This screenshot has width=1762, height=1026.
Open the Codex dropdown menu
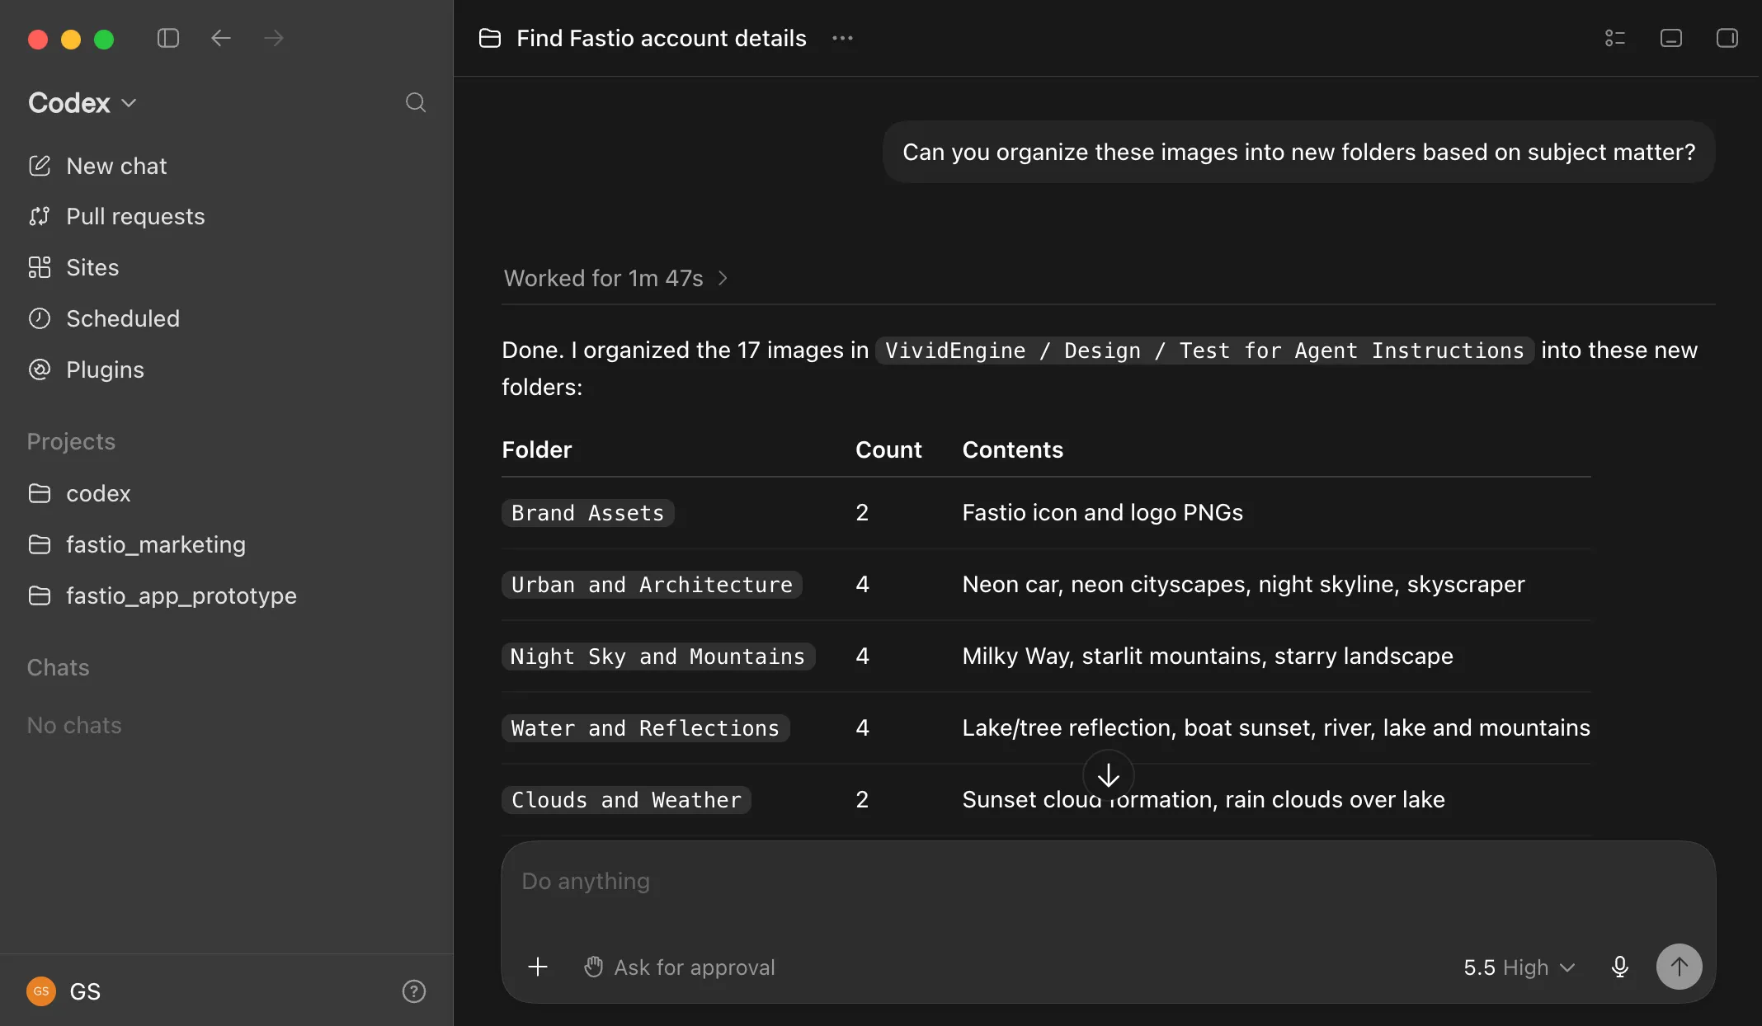(82, 102)
